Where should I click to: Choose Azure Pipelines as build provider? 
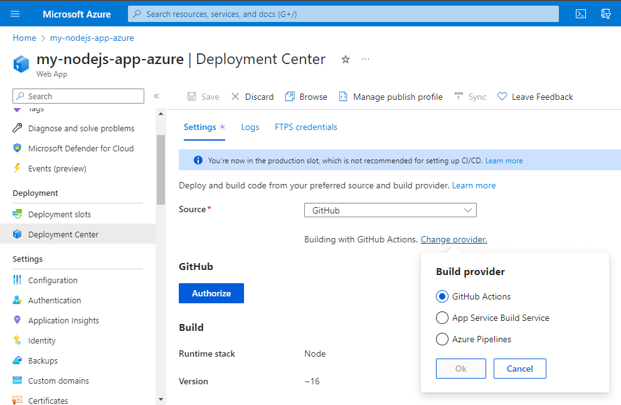coord(442,339)
